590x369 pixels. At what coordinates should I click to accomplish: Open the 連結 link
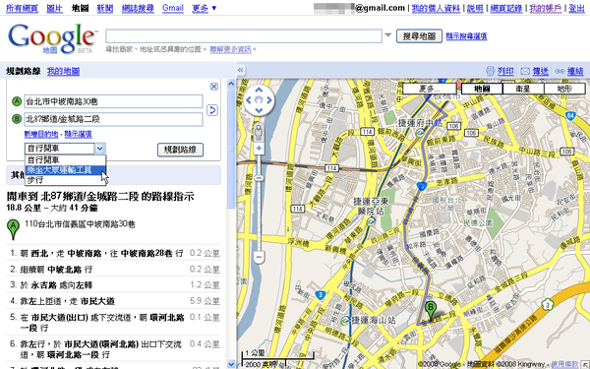[575, 71]
